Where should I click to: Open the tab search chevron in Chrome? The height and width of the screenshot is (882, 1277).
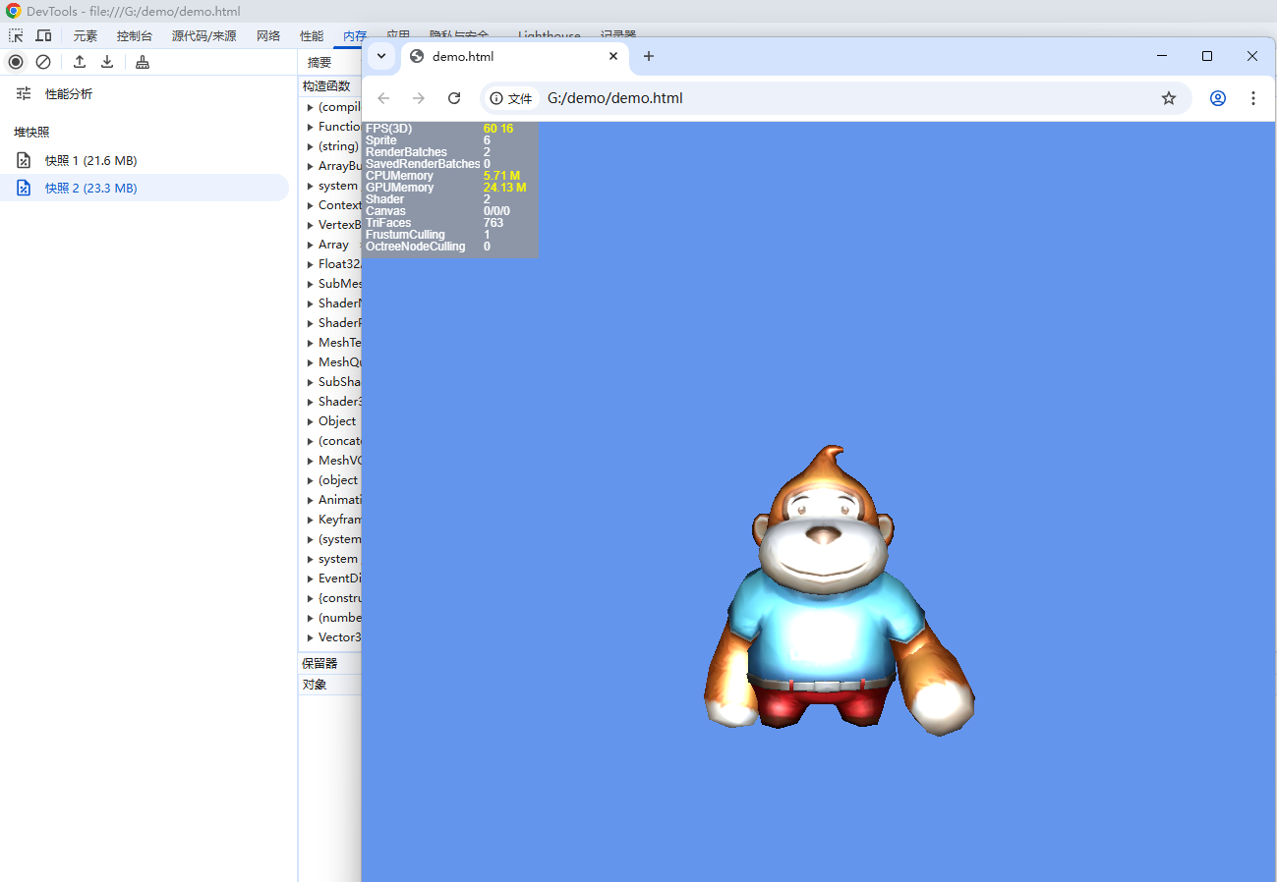[x=381, y=56]
